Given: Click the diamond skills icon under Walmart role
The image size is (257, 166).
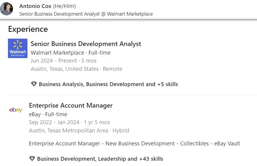Looking at the screenshot, I should pos(34,84).
